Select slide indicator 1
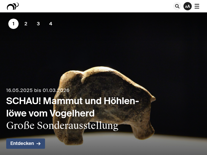Viewport: 207px width, 155px height. point(13,24)
